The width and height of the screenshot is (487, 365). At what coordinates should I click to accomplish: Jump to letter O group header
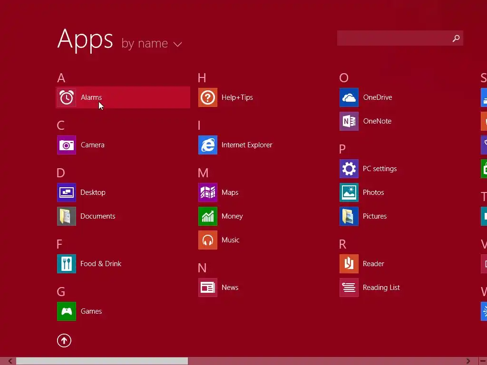[344, 78]
